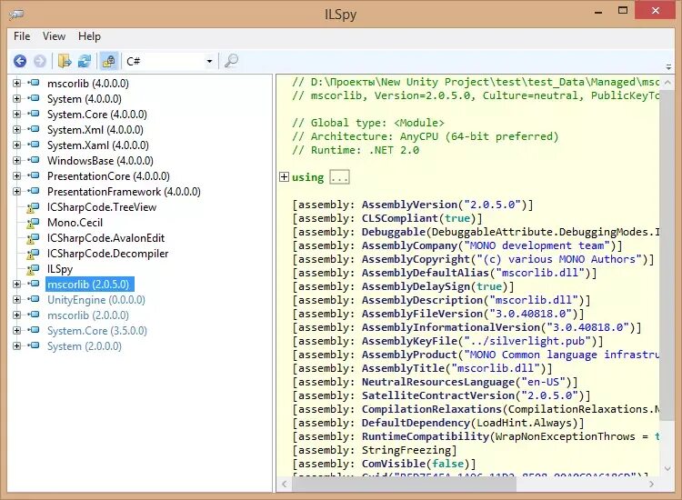The width and height of the screenshot is (682, 500).
Task: Click the code pane vertical scrollbar thumb
Action: tap(667, 255)
